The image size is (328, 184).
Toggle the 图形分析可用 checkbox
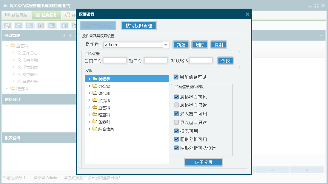pos(176,139)
